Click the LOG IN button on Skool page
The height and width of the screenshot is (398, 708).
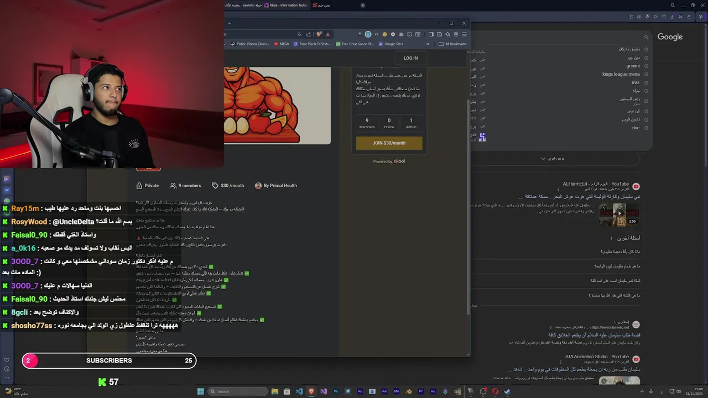pos(410,58)
